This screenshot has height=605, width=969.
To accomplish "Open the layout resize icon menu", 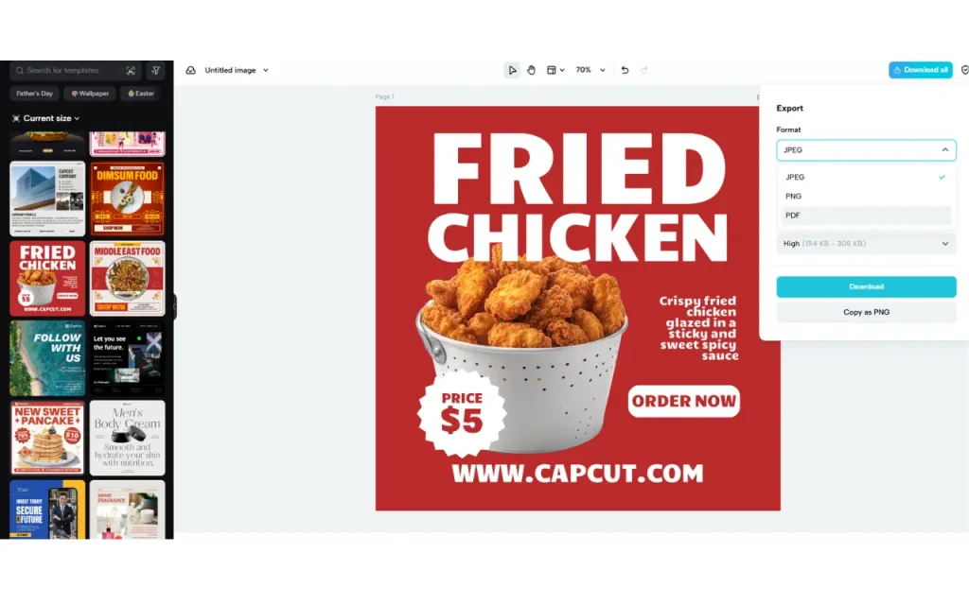I will [555, 70].
